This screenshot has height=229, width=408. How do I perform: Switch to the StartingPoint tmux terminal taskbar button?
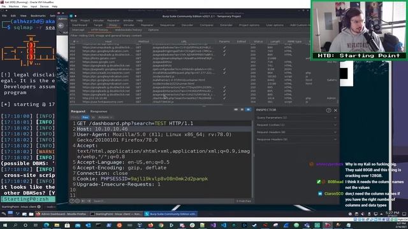click(116, 214)
